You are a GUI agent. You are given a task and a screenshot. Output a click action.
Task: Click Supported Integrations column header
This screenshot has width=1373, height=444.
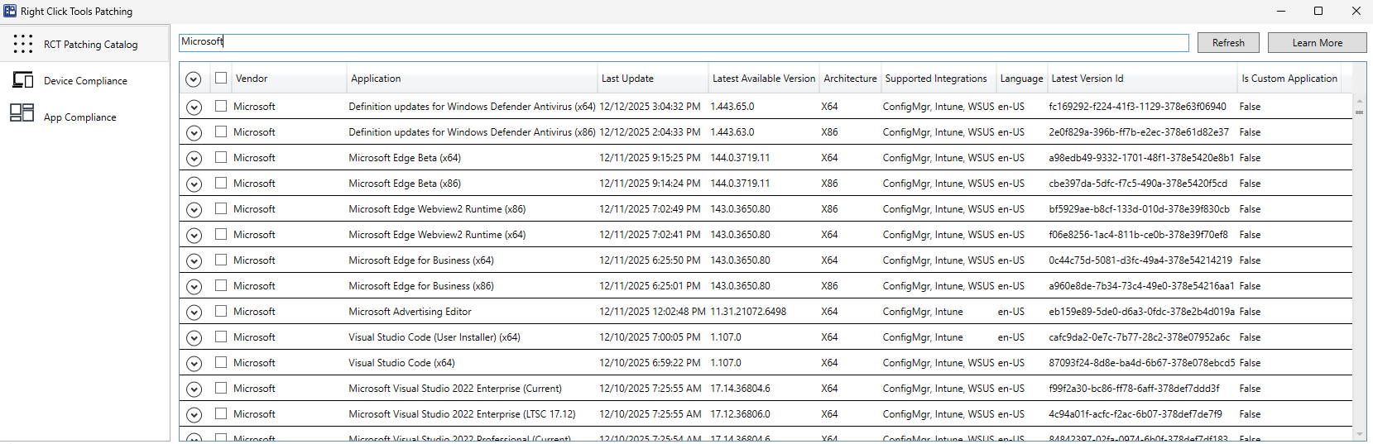click(939, 79)
